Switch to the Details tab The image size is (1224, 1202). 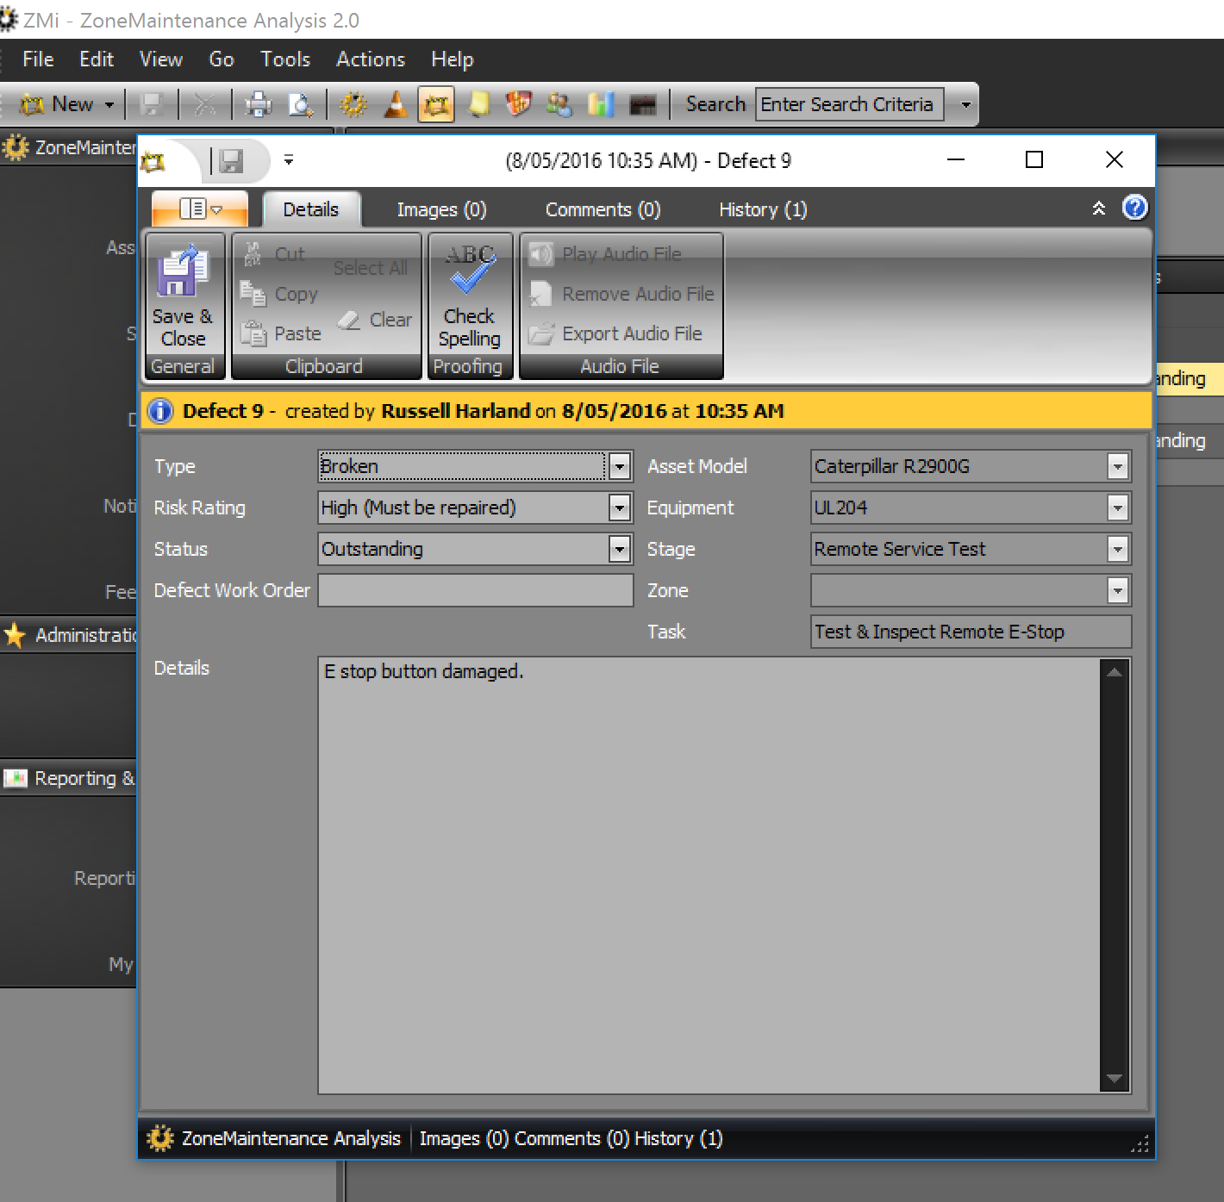[311, 209]
